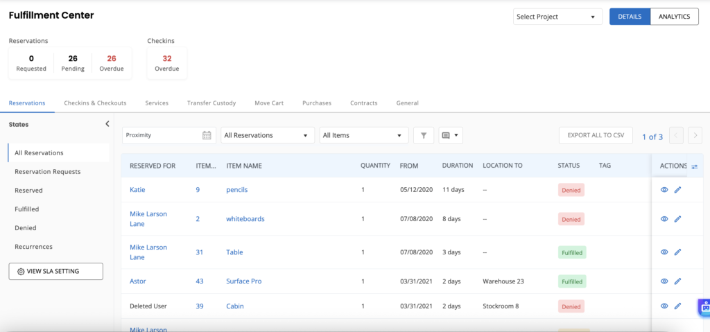Collapse the States sidebar panel
The width and height of the screenshot is (710, 332).
pyautogui.click(x=107, y=124)
